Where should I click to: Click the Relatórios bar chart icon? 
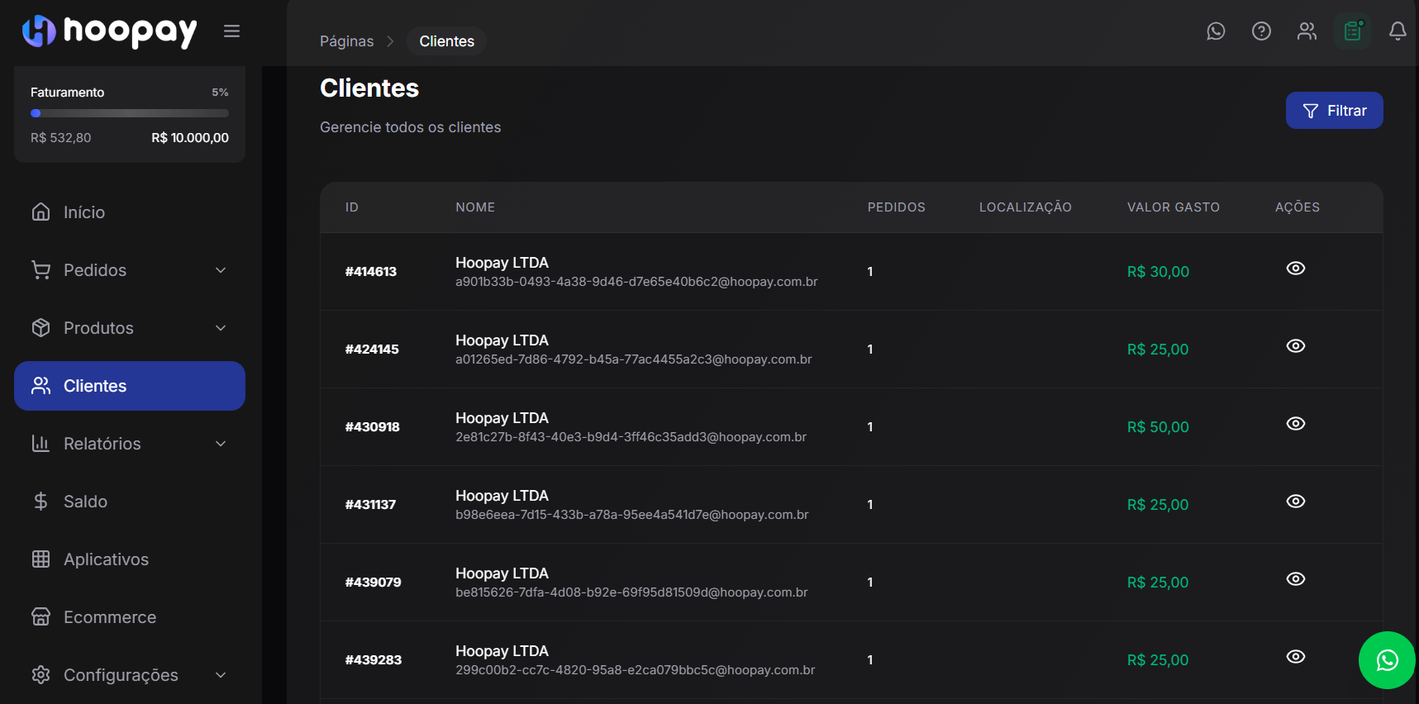(40, 444)
